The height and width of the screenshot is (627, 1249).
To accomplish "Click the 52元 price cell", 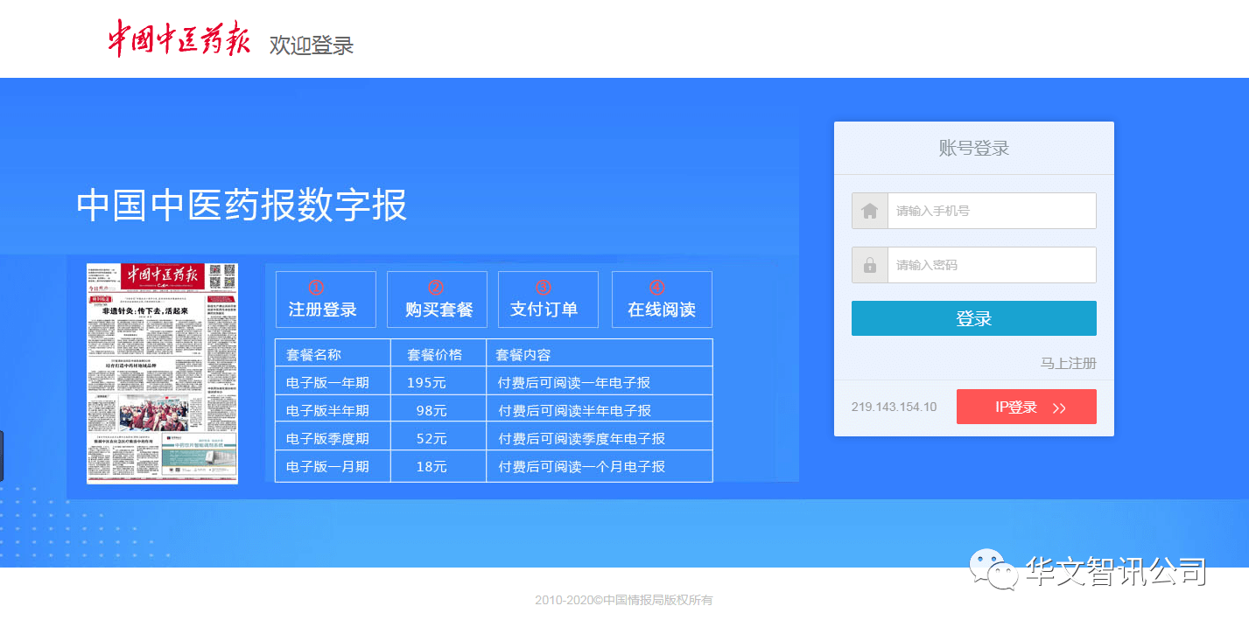I will pos(432,438).
